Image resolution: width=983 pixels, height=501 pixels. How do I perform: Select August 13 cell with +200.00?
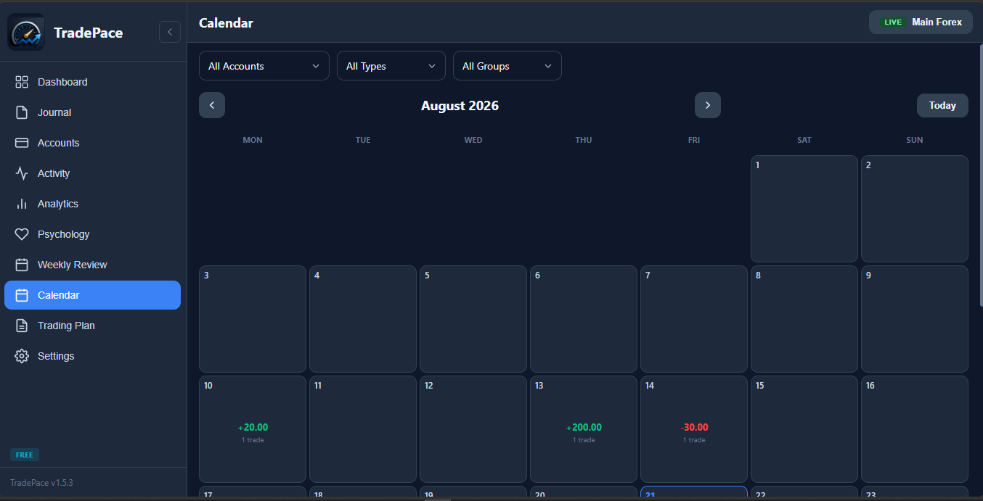pyautogui.click(x=584, y=429)
